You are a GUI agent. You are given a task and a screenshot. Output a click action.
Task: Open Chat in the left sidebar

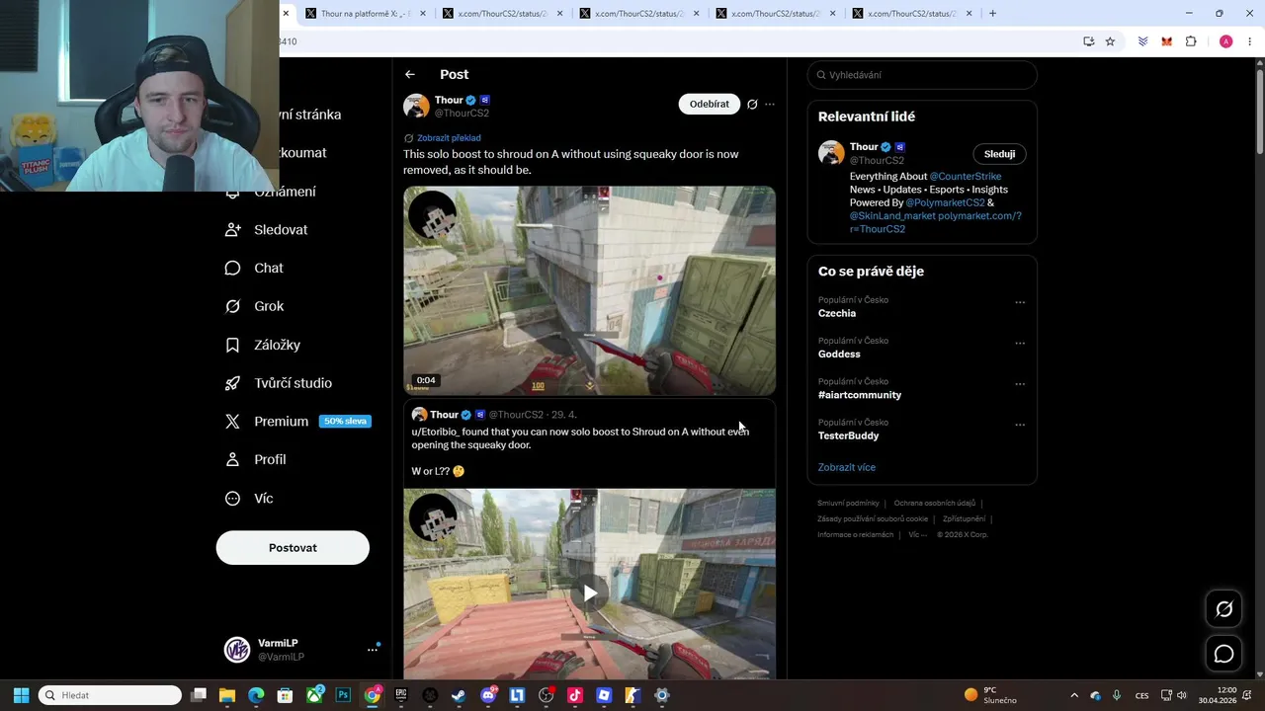255,268
